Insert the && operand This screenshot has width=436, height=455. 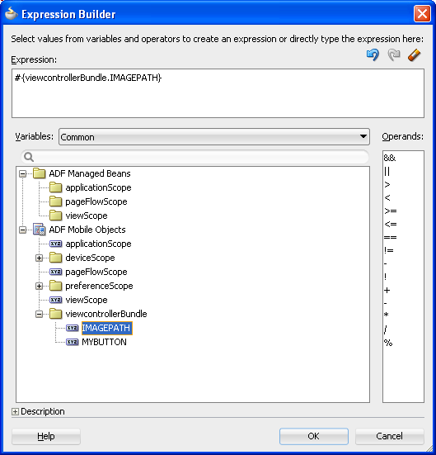389,158
